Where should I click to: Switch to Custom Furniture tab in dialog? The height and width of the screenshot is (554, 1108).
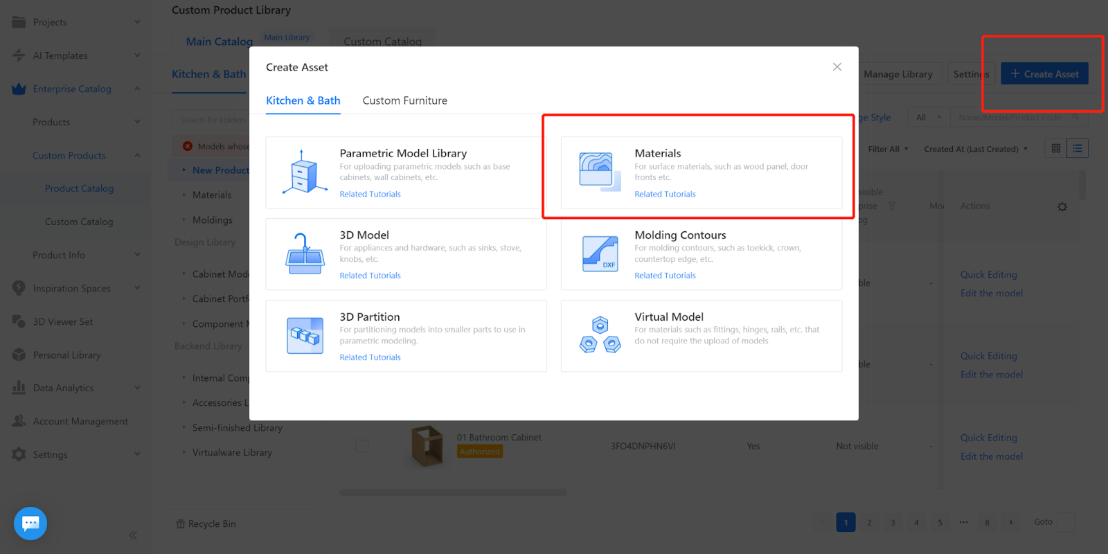[405, 100]
